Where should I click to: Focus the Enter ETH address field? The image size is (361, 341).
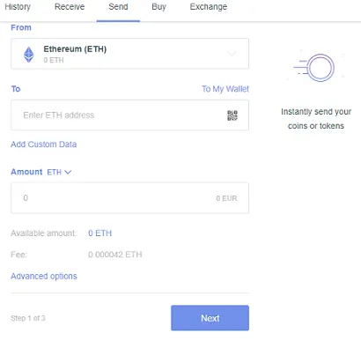coord(129,115)
